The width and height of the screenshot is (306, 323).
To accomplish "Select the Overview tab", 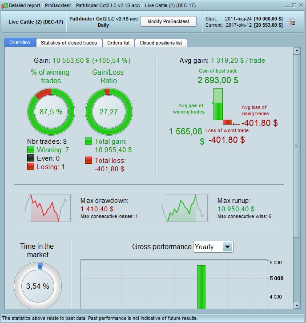I will click(x=20, y=42).
